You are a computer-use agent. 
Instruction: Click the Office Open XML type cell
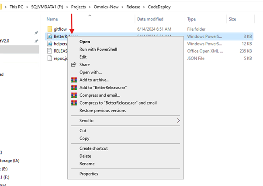tap(205, 51)
